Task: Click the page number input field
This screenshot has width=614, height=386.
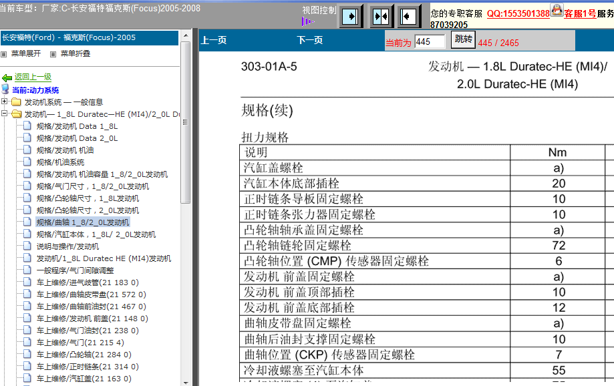Action: [430, 42]
